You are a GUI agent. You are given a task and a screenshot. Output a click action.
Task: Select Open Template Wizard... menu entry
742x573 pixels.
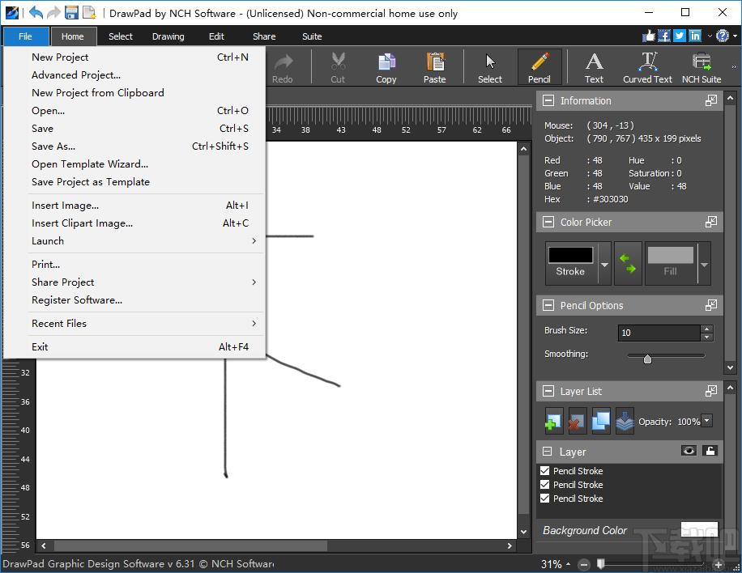point(134,164)
